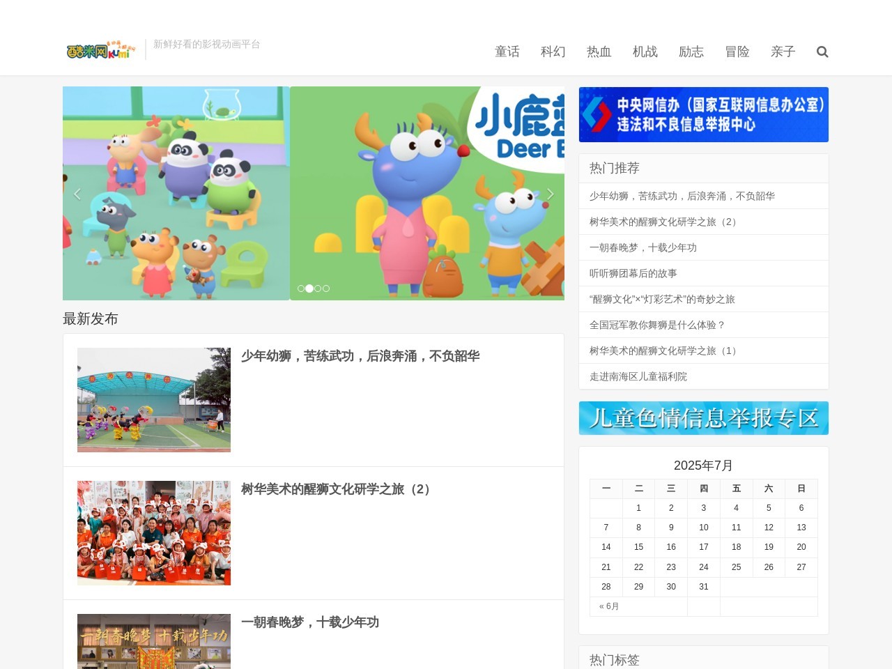Select the third carousel indicator dot

click(x=318, y=289)
